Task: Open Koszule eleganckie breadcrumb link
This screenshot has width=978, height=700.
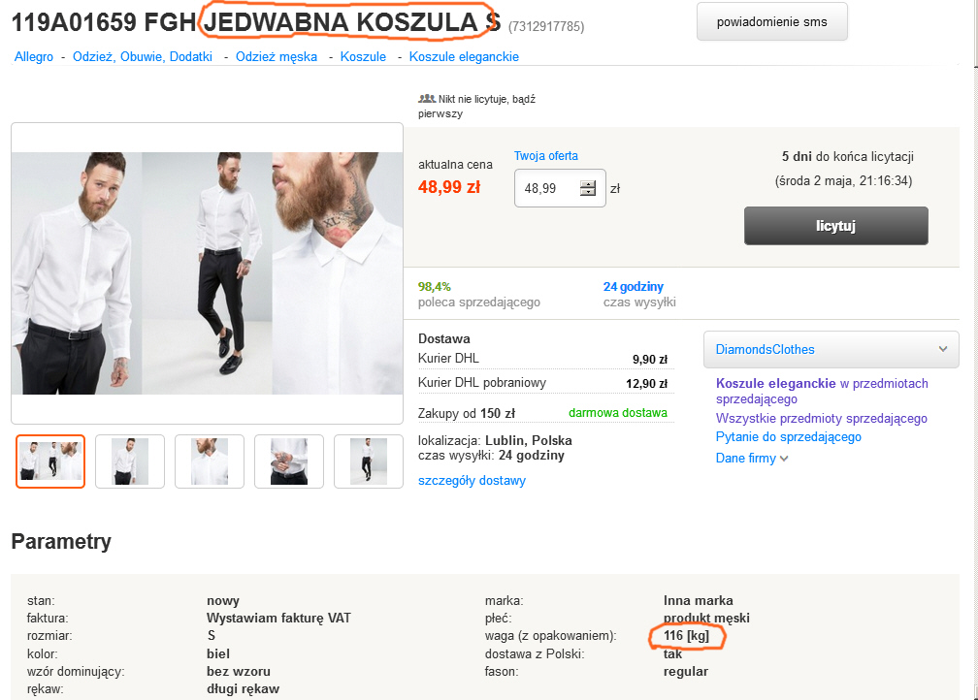Action: (x=464, y=57)
